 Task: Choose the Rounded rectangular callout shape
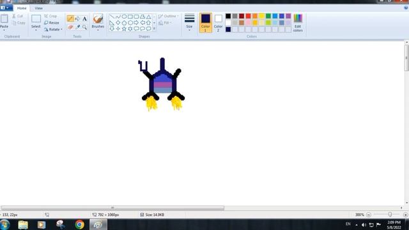[x=136, y=29]
